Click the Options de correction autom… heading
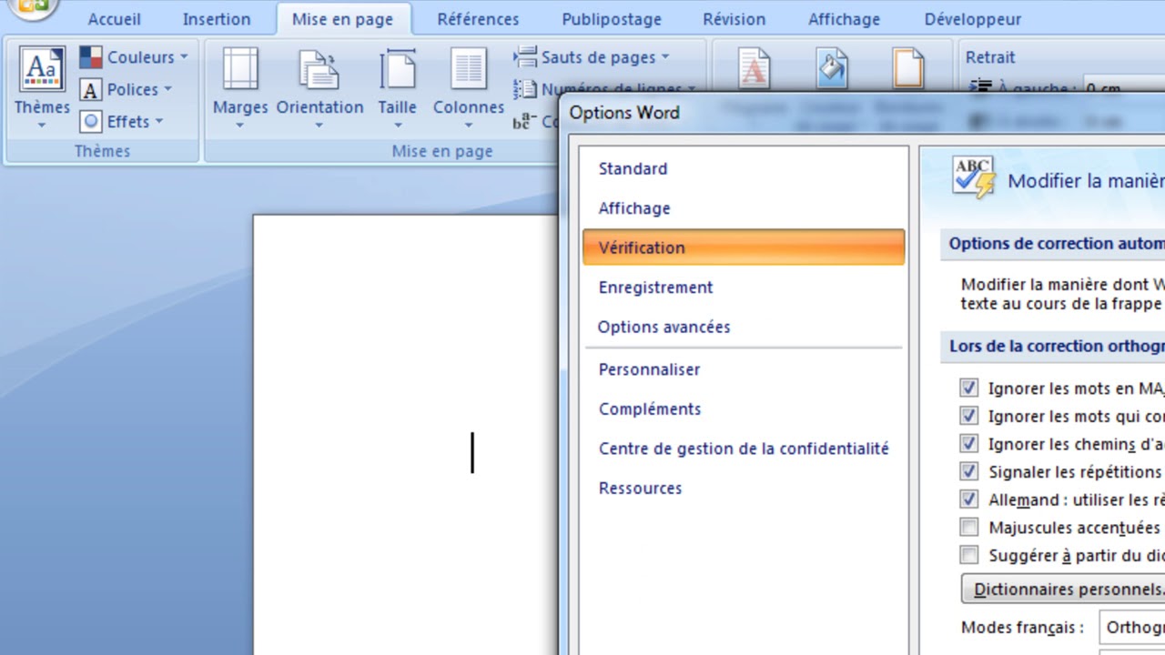 [x=1057, y=244]
